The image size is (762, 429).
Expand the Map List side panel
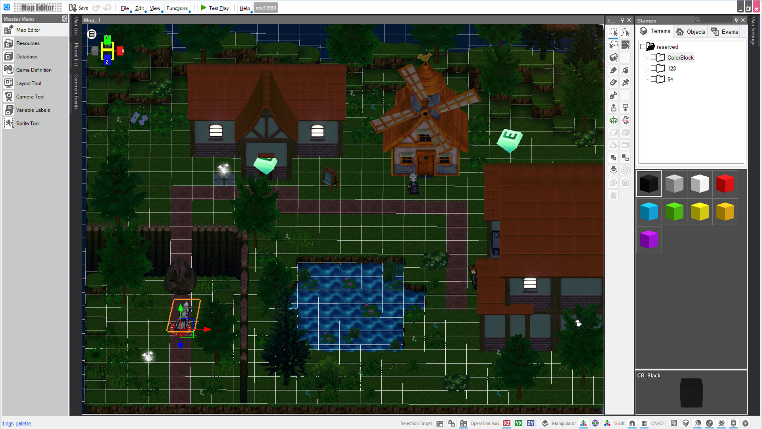pos(76,26)
